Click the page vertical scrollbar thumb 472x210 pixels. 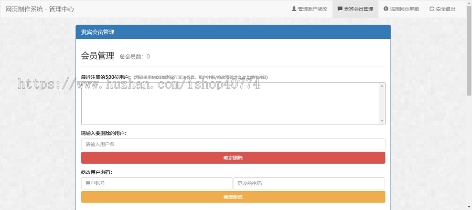pyautogui.click(x=469, y=50)
